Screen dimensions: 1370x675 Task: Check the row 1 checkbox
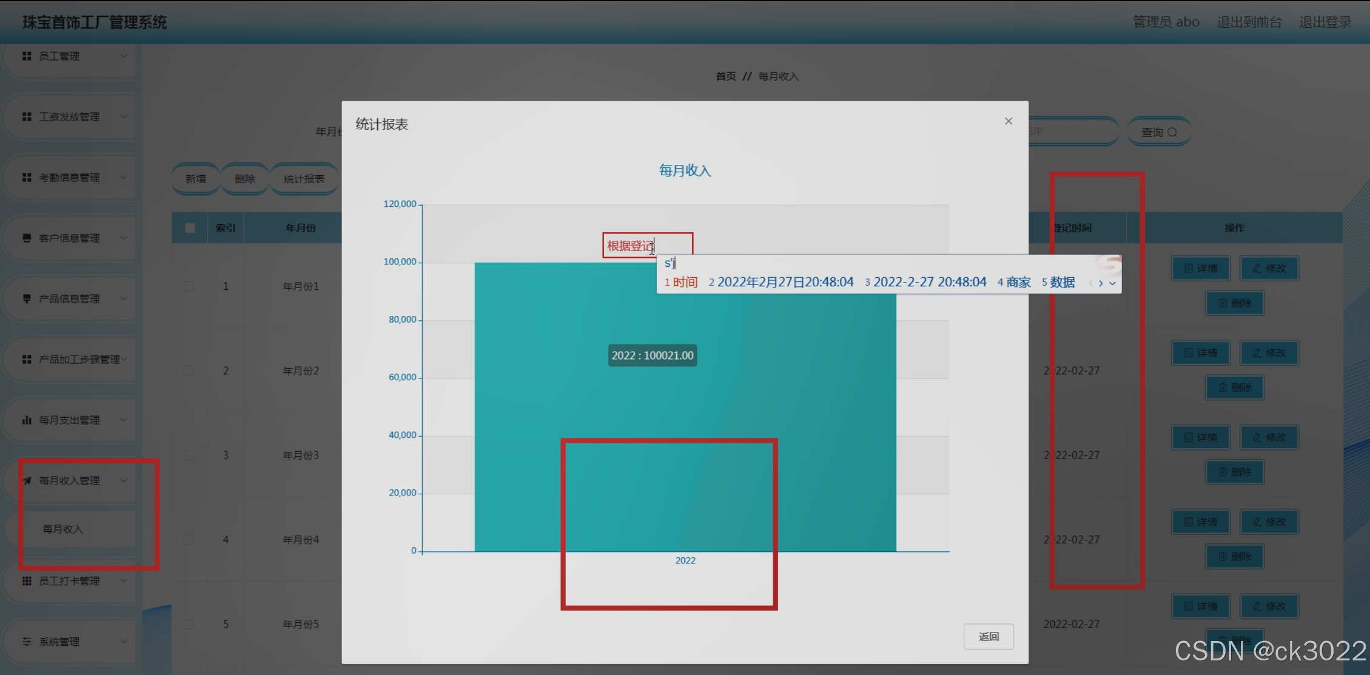pyautogui.click(x=189, y=286)
